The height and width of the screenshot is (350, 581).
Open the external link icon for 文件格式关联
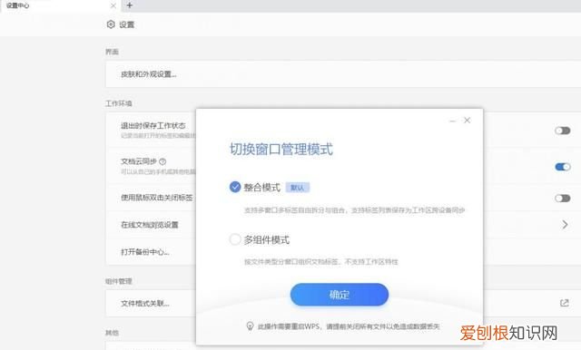[565, 303]
